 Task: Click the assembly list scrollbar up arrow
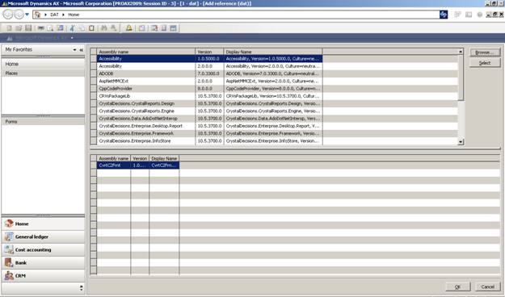(x=461, y=52)
